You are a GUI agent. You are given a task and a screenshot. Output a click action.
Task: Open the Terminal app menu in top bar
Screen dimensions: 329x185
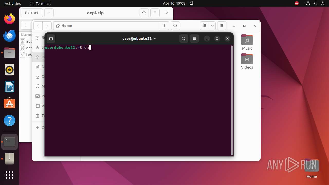(40, 3)
